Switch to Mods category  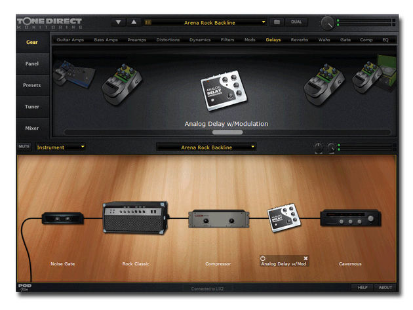pyautogui.click(x=250, y=40)
